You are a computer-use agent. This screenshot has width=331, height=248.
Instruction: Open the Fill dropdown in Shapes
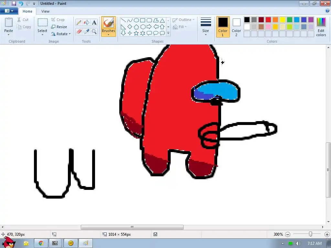click(180, 27)
